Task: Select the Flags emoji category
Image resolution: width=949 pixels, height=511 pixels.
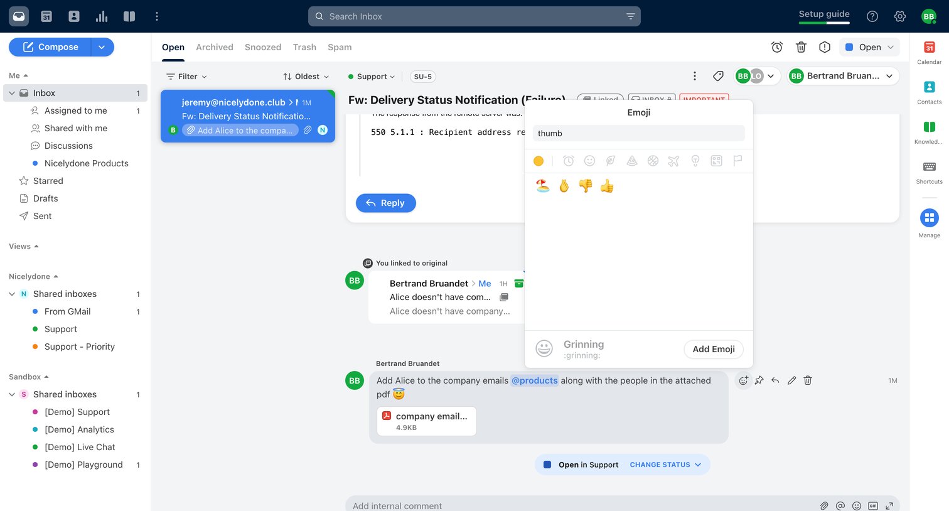Action: [738, 161]
